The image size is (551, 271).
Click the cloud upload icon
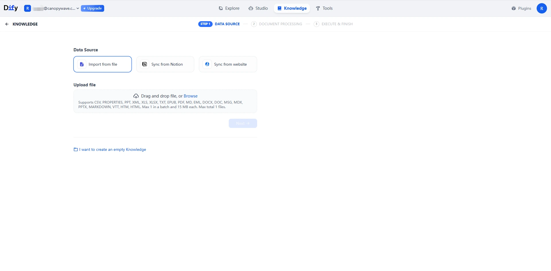coord(136,96)
